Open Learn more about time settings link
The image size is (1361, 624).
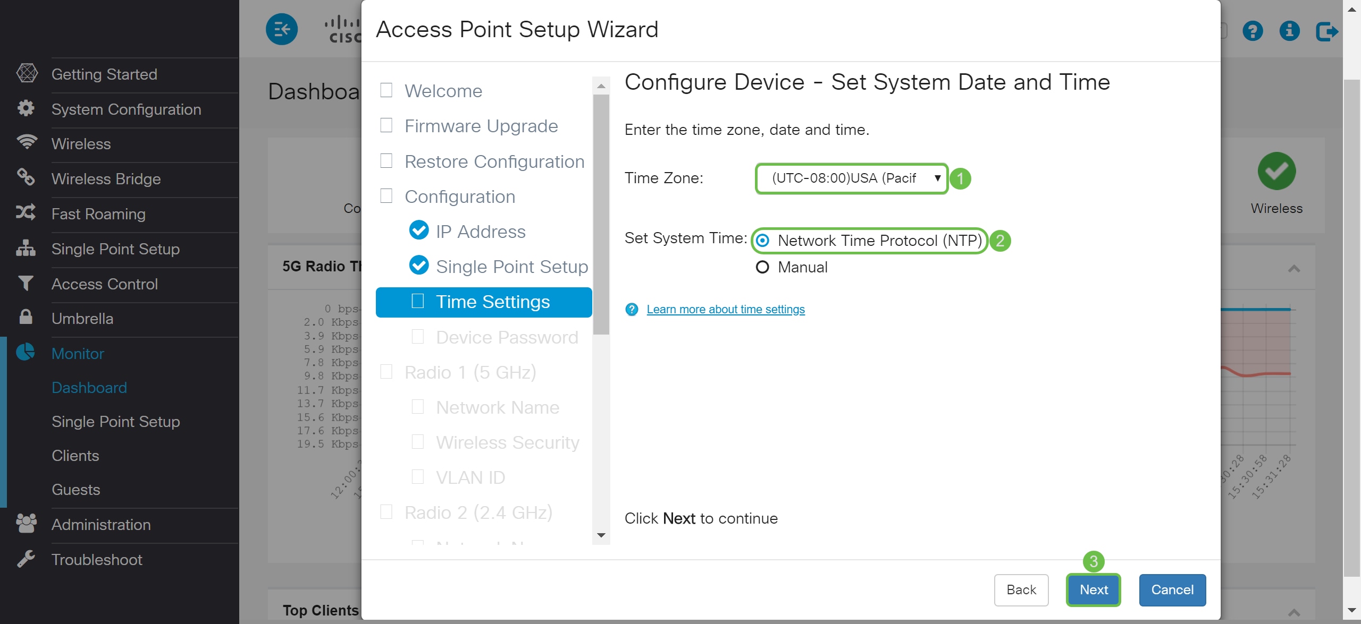(x=725, y=309)
